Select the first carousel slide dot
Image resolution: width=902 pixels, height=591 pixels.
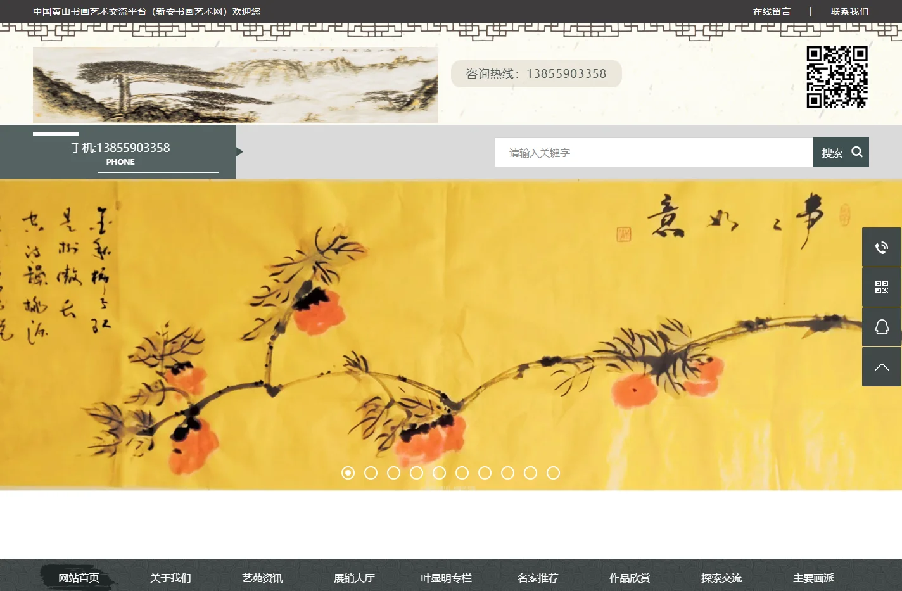click(348, 473)
